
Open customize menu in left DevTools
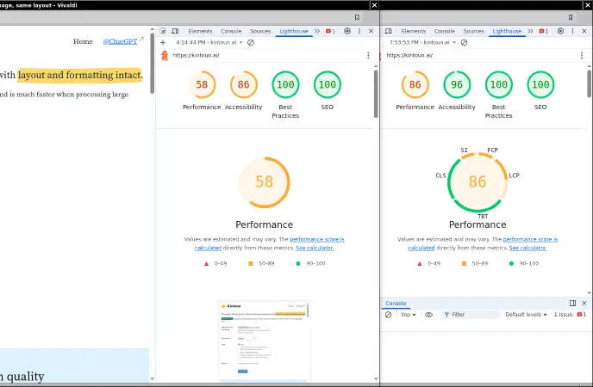(x=359, y=31)
